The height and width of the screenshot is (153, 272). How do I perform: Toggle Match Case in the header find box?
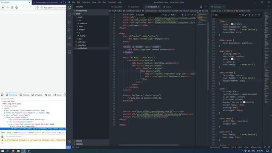(162, 15)
